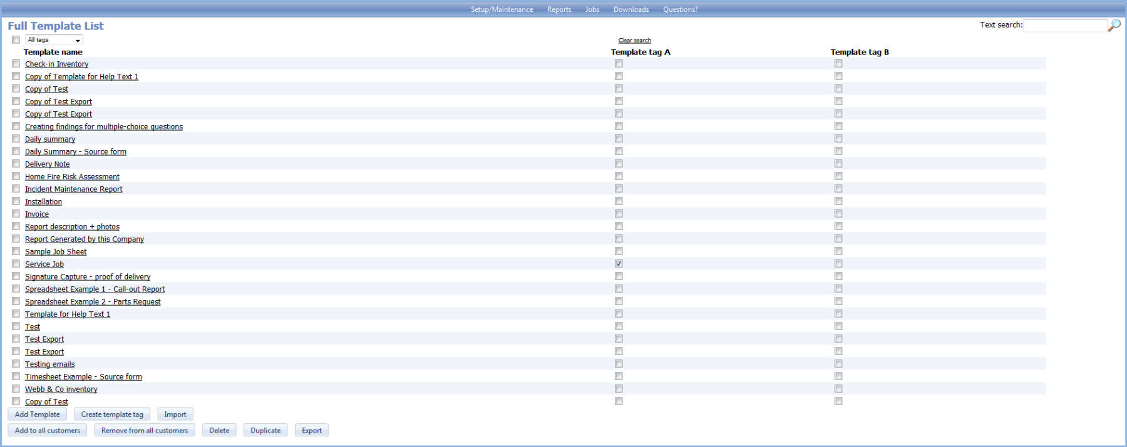The height and width of the screenshot is (447, 1127).
Task: Open the Downloads menu
Action: [x=631, y=9]
